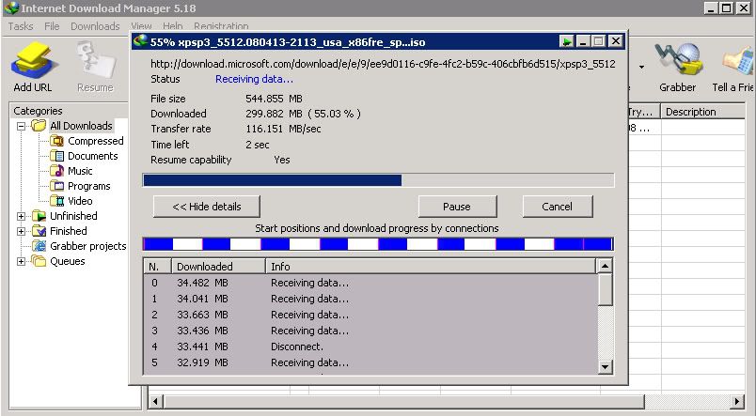756x416 pixels.
Task: Click the Compressed category icon
Action: [x=57, y=141]
